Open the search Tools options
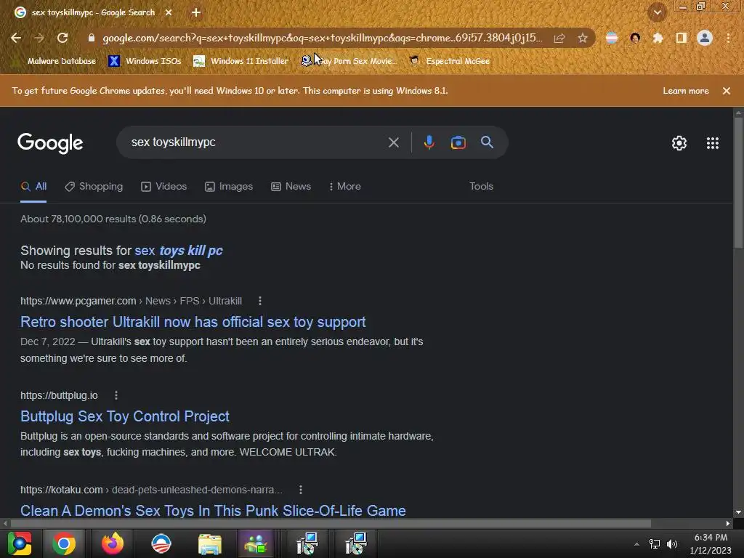 481,187
